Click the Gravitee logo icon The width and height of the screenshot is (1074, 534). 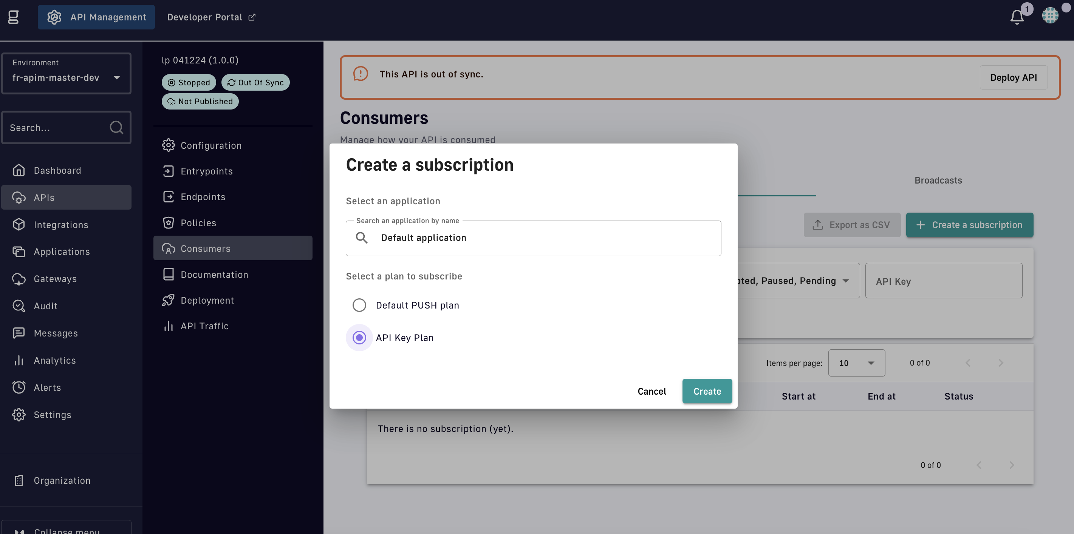coord(13,17)
